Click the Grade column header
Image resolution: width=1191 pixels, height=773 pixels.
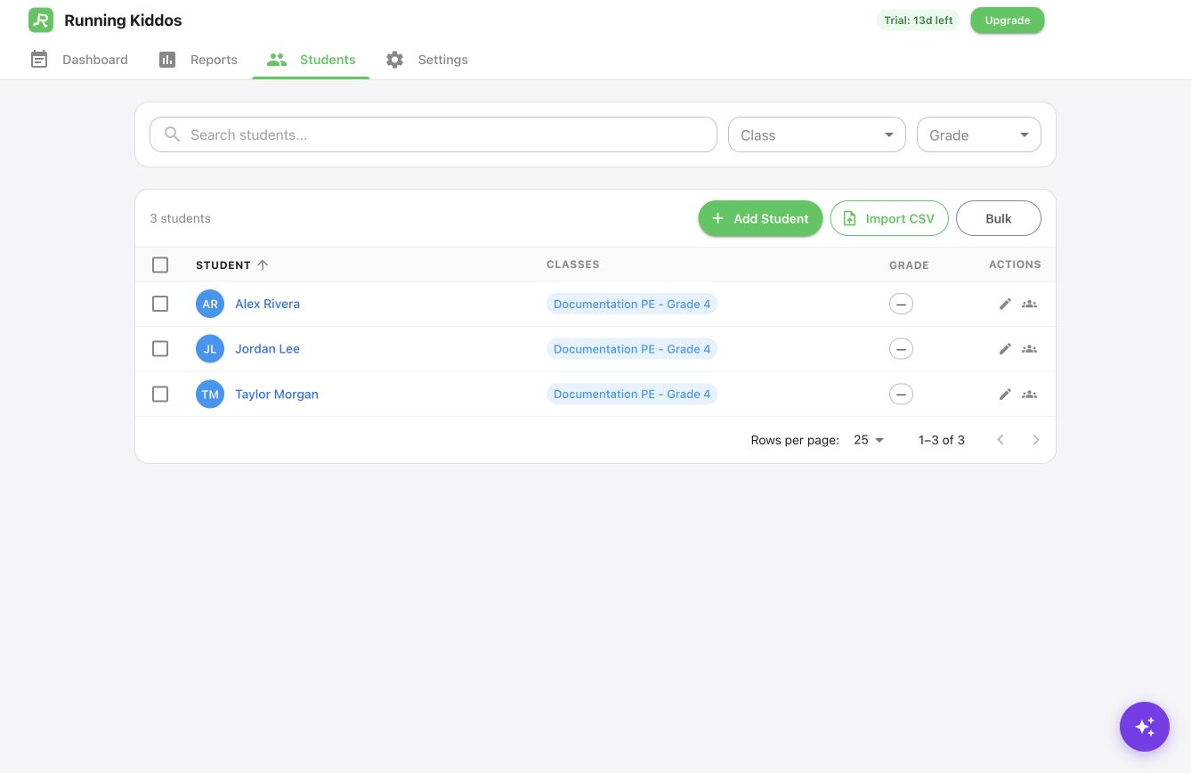pyautogui.click(x=909, y=265)
